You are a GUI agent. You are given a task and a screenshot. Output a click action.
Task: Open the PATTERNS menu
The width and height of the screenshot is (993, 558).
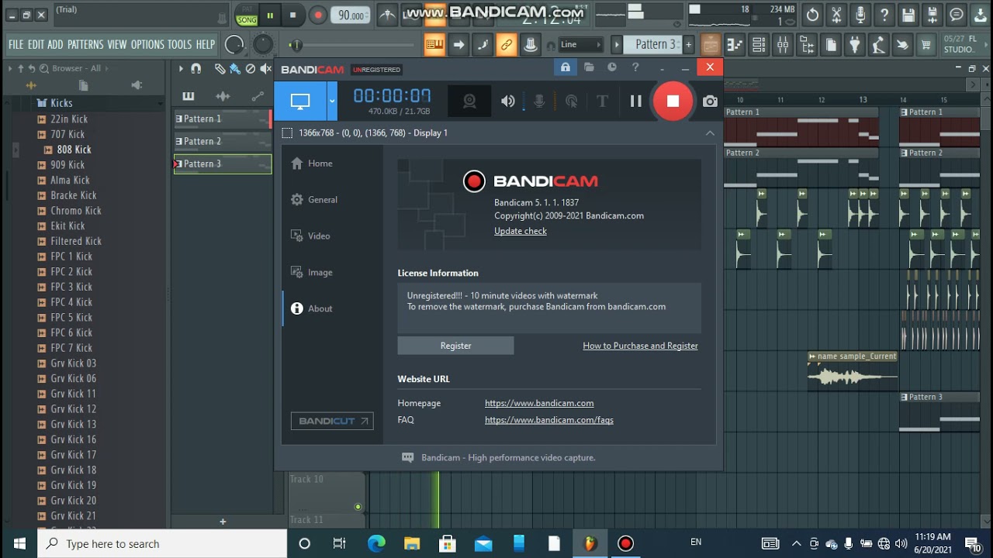85,45
